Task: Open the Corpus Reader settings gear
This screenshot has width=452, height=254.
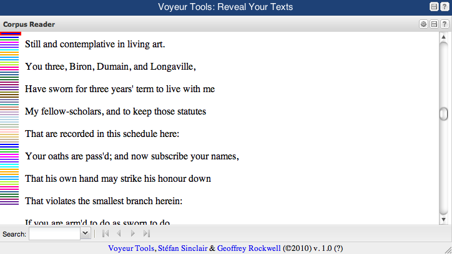Action: click(423, 24)
